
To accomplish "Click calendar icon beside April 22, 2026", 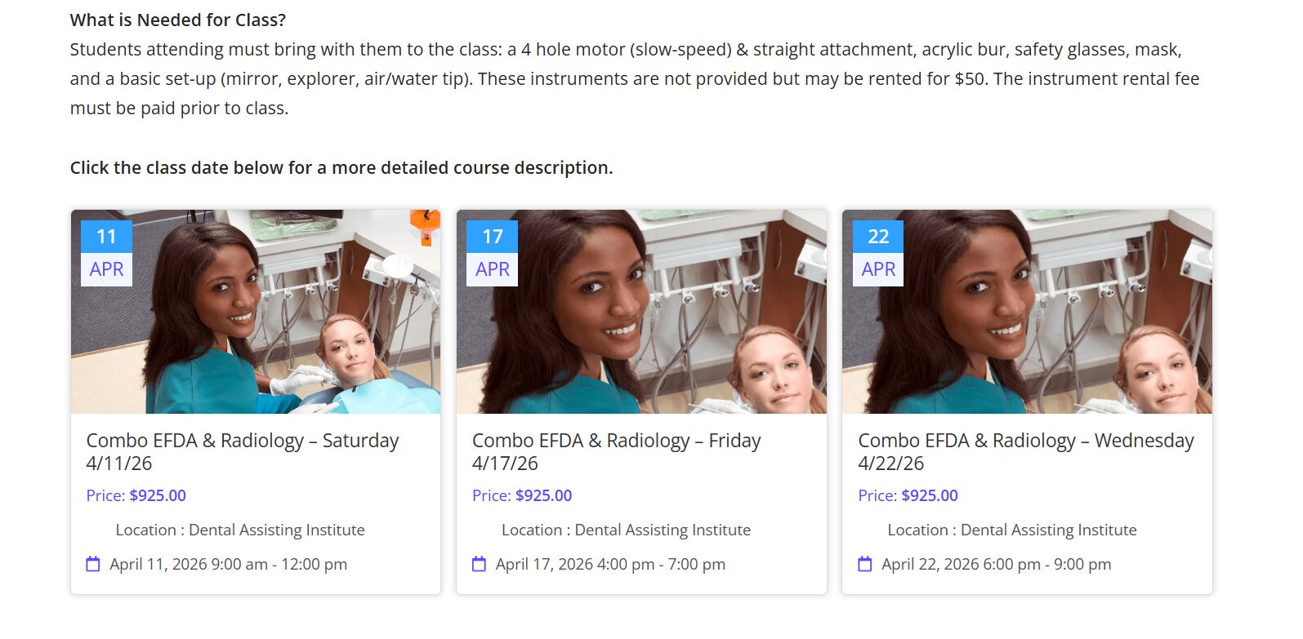I will point(864,564).
